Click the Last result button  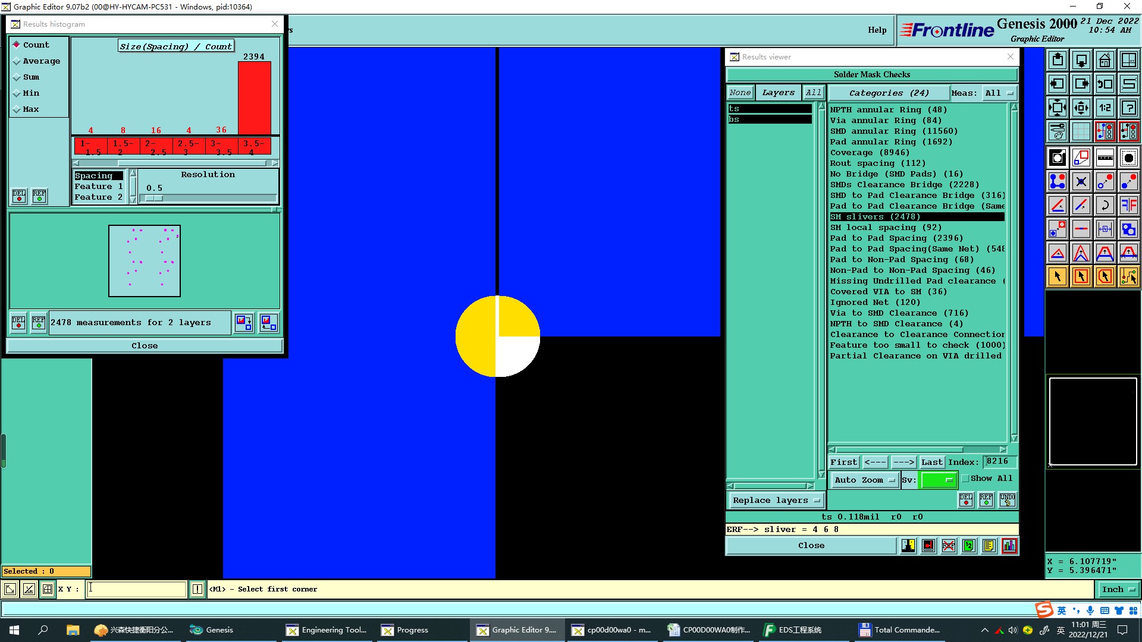tap(931, 462)
